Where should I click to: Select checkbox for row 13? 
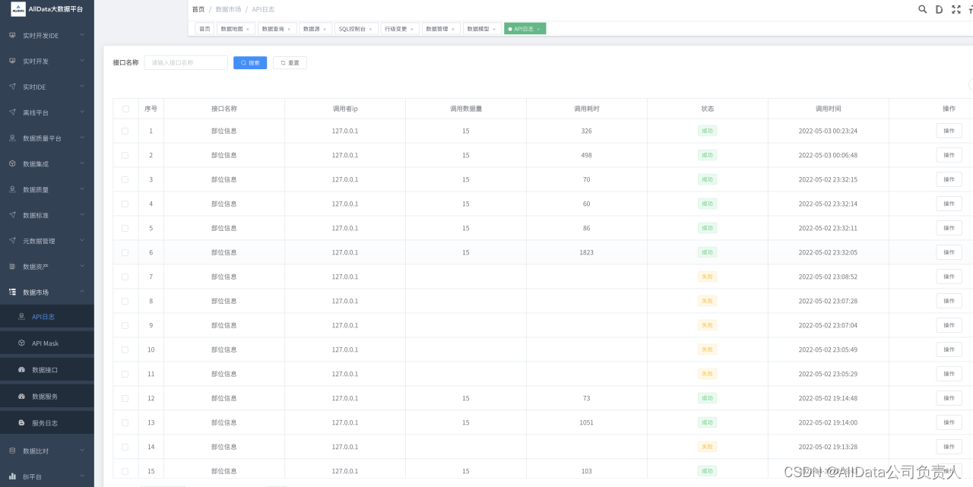[125, 422]
